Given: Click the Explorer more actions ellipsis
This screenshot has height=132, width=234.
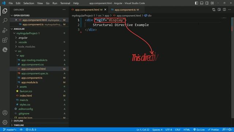Looking at the screenshot, I should tap(64, 10).
